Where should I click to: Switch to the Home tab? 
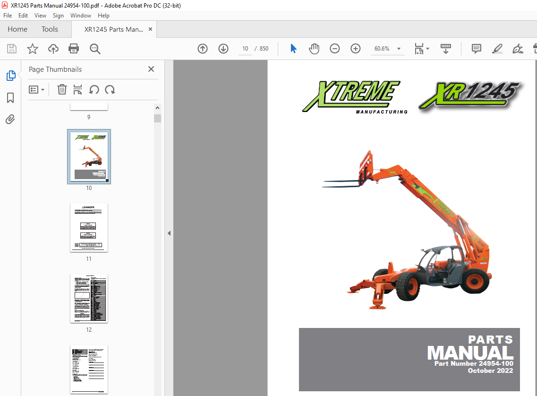pyautogui.click(x=17, y=29)
